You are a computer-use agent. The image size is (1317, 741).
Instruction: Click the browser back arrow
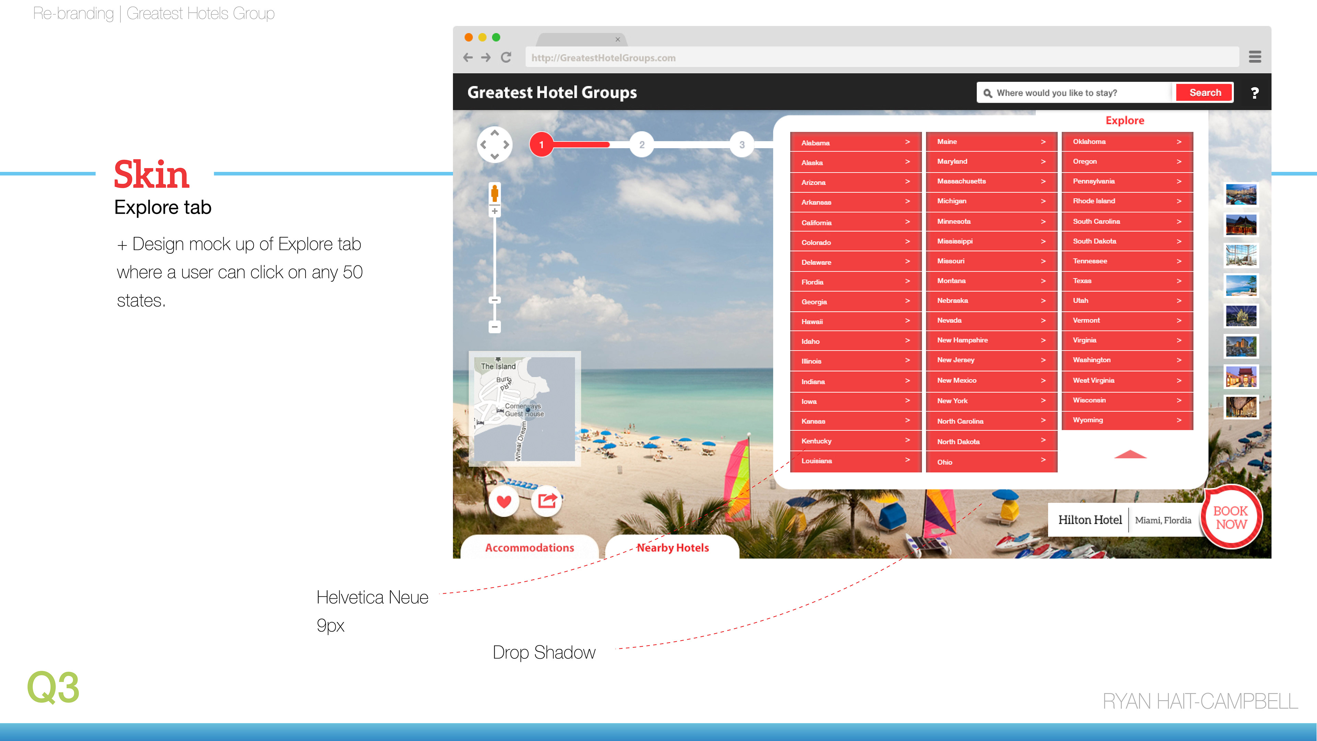click(x=467, y=58)
